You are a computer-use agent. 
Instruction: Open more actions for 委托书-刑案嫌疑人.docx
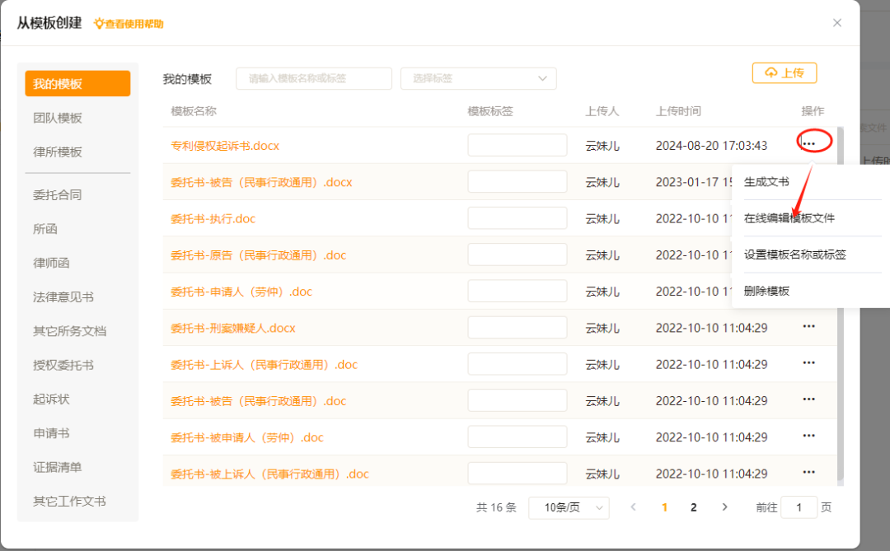click(808, 327)
